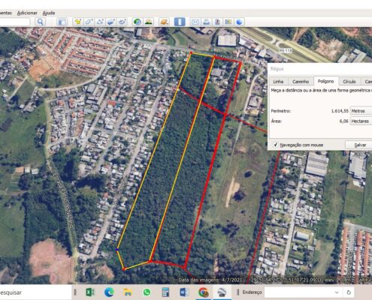Open WhatsApp from the taskbar
Viewport: 372px width, 300px height.
(147, 292)
